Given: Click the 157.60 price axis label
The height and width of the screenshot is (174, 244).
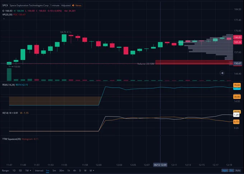Looking at the screenshot, I should pos(238,52).
